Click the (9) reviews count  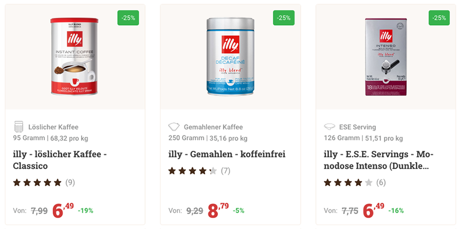70,182
